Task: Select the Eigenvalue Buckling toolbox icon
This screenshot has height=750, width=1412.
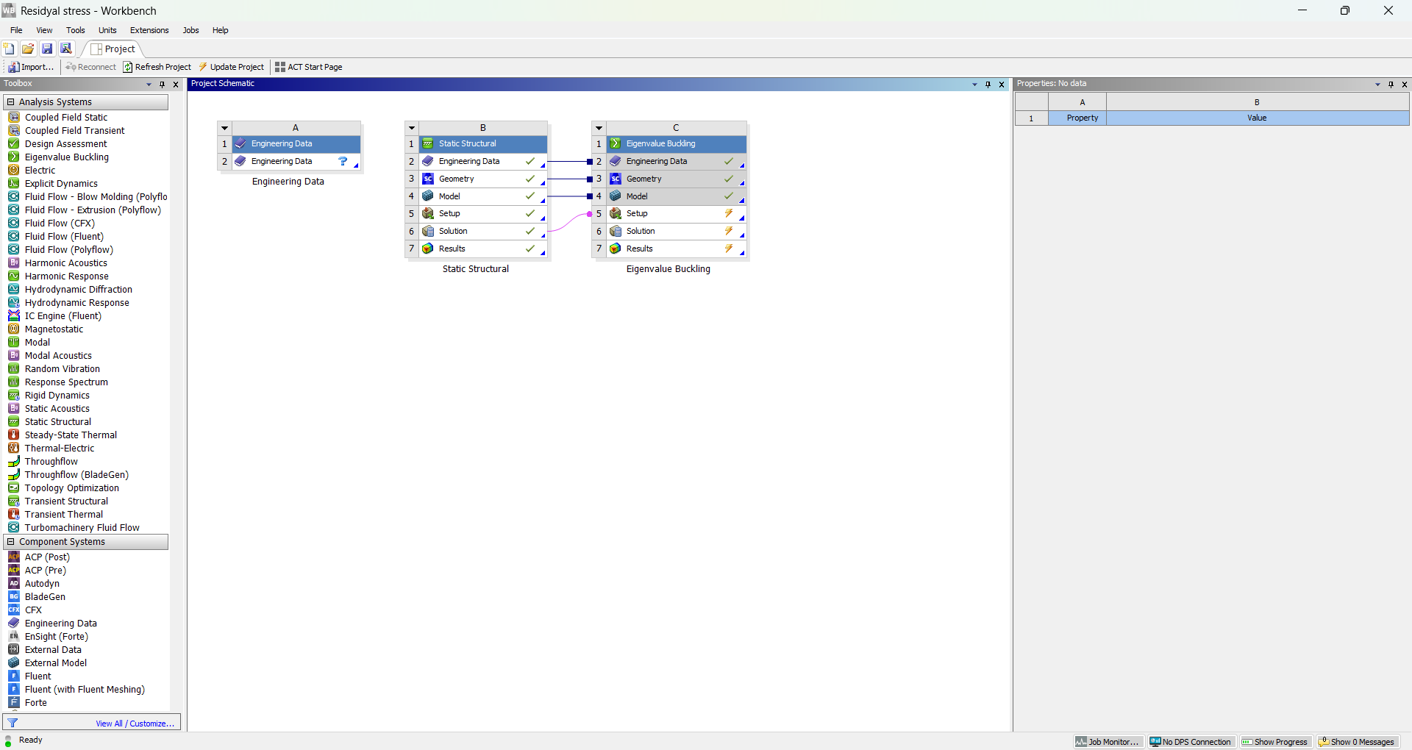Action: (13, 157)
